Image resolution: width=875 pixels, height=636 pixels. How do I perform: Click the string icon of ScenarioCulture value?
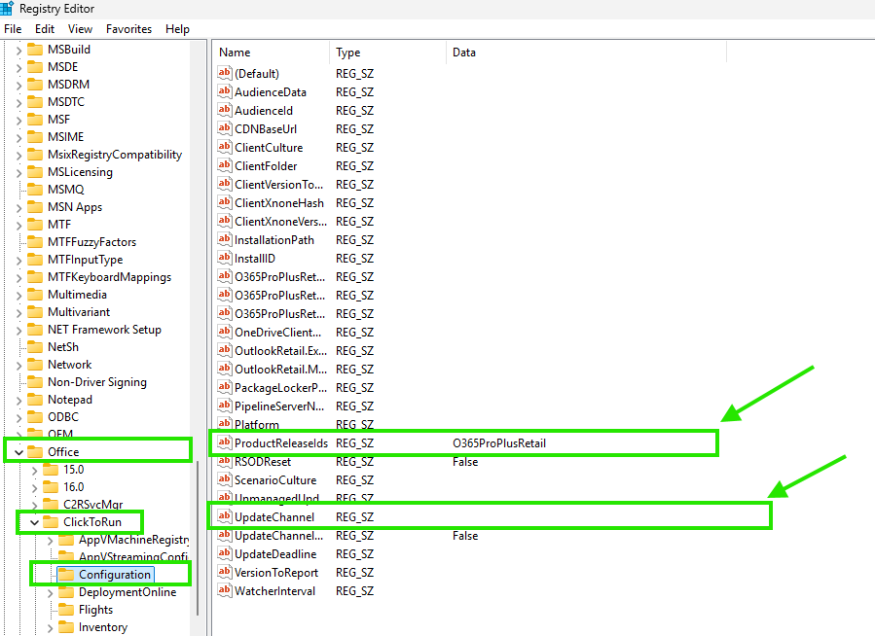(x=224, y=479)
